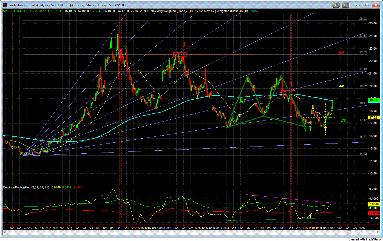Click the '8.13%' change value

(58, 11)
